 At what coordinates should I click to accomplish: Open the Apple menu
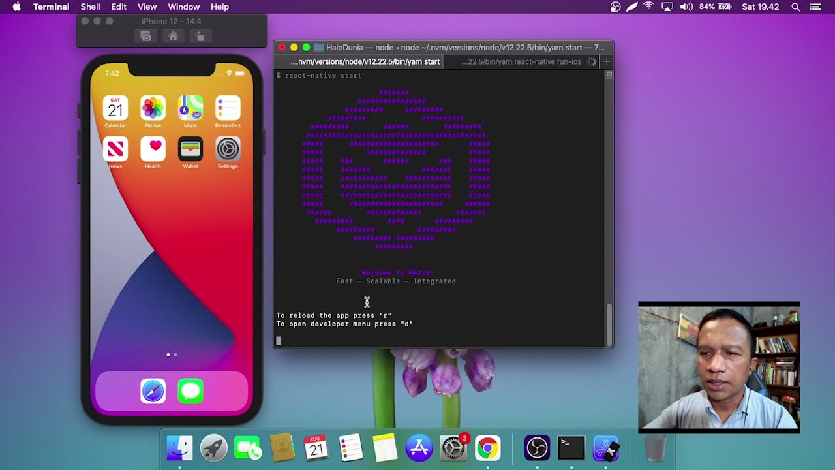tap(16, 7)
